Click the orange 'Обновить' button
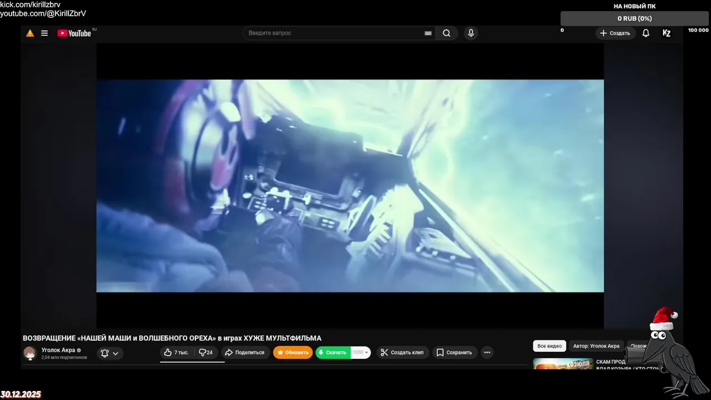This screenshot has width=711, height=400. (293, 353)
